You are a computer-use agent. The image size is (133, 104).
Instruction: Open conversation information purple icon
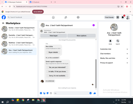94,25
